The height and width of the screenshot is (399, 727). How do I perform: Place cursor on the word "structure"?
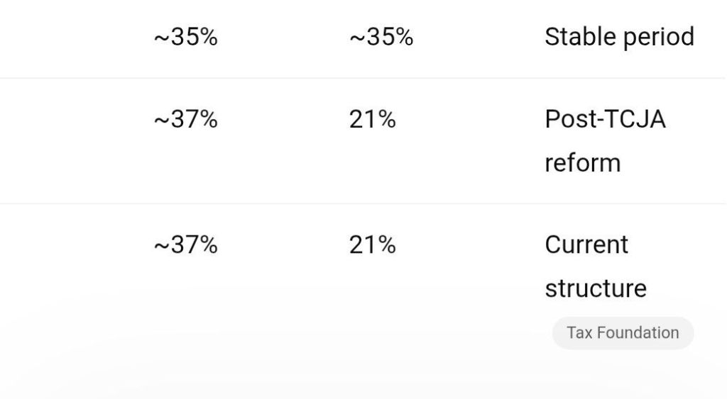pos(596,288)
